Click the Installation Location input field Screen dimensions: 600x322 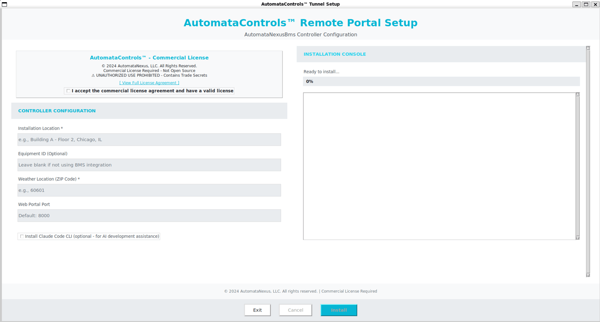(149, 139)
